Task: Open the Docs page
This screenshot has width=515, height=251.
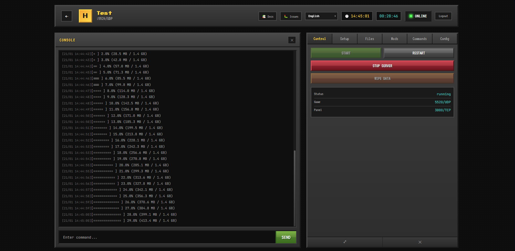Action: pyautogui.click(x=268, y=16)
